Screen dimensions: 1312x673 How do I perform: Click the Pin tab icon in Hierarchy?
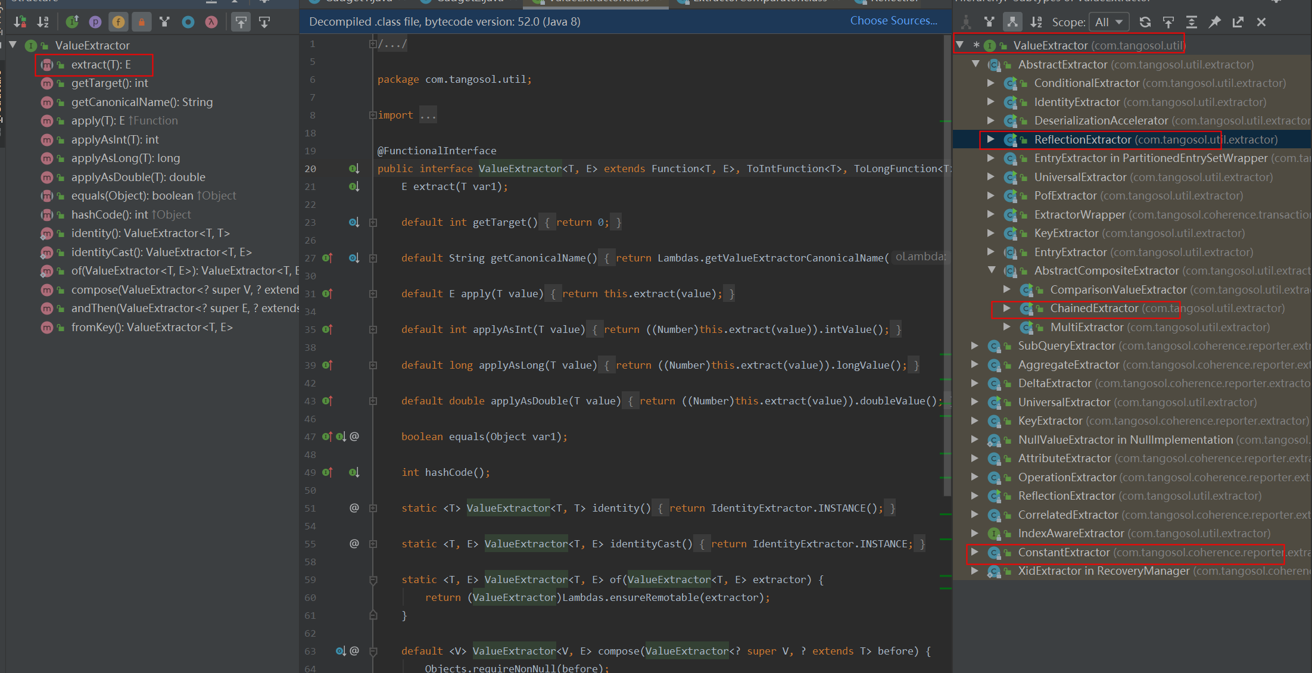(x=1215, y=22)
